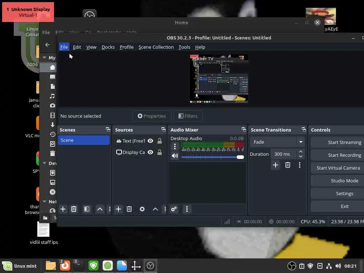Viewport: 364px width, 273px height.
Task: Select the Scene item in Scenes list
Action: point(84,140)
